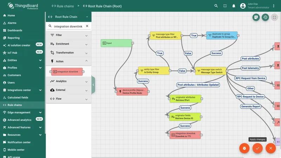Open Customers in sidebar
This screenshot has height=158, width=281.
(x=22, y=75)
